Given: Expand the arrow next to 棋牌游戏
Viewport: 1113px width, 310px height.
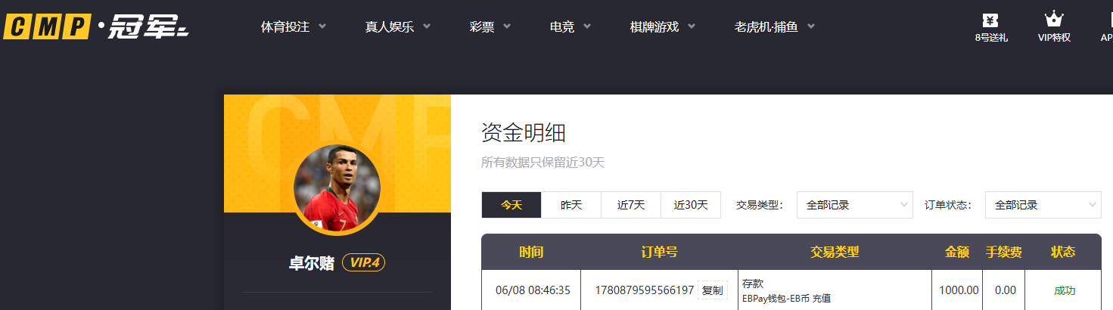Looking at the screenshot, I should pyautogui.click(x=692, y=26).
